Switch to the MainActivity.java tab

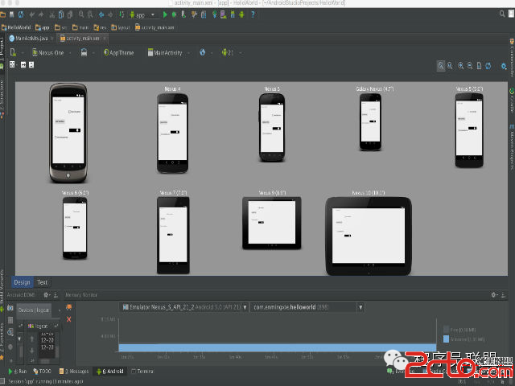tap(31, 38)
